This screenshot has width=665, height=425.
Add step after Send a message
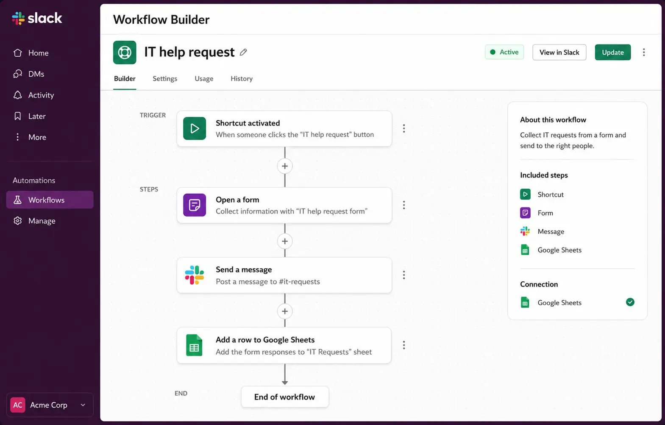coord(285,311)
